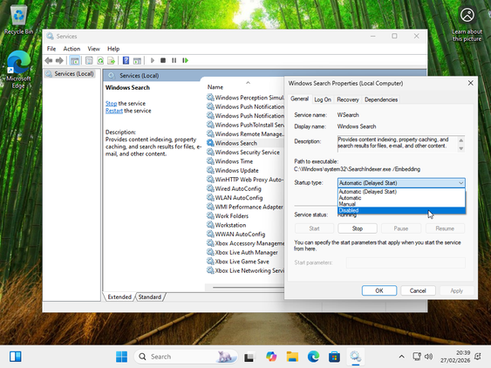Switch to the General tab in properties
Image resolution: width=491 pixels, height=368 pixels.
click(x=299, y=99)
